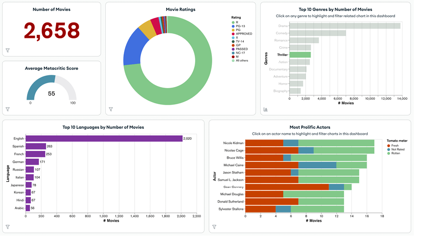This screenshot has height=236, width=433.
Task: Click the Fresh tomato meter legend item
Action: point(393,146)
